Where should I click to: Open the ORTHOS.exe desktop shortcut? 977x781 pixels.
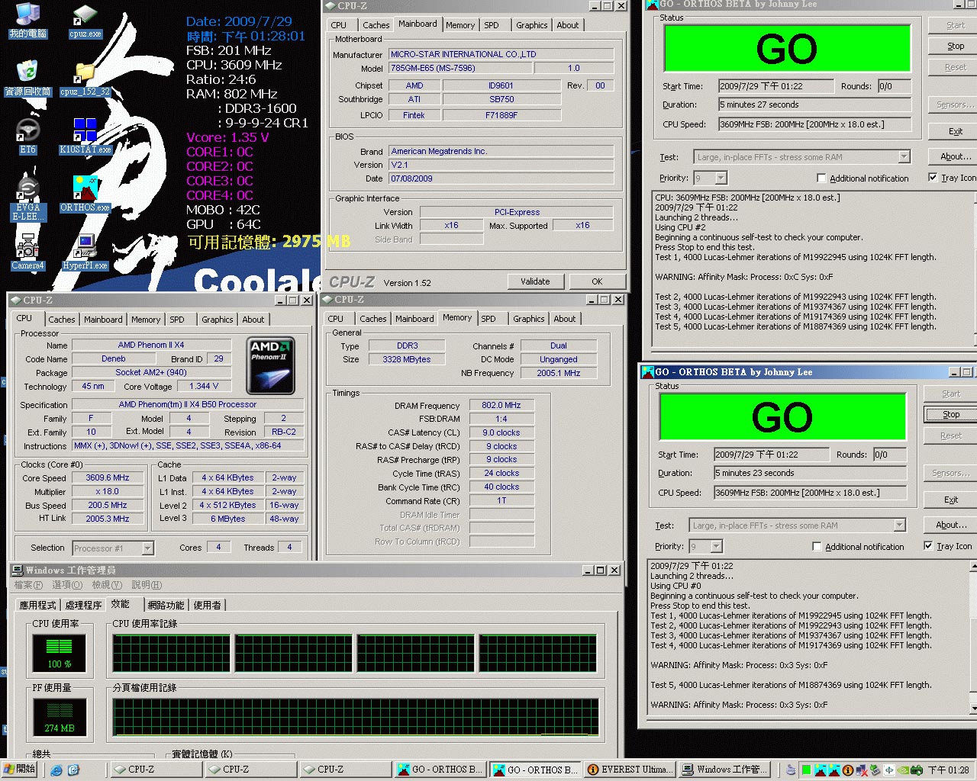coord(85,191)
